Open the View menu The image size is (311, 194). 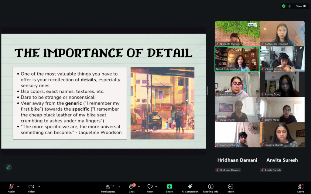tap(299, 6)
